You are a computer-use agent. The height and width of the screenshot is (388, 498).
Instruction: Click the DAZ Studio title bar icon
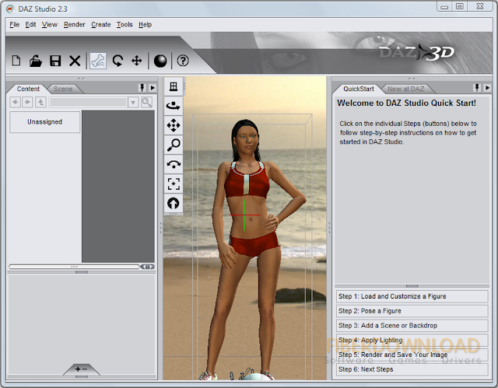click(x=10, y=9)
